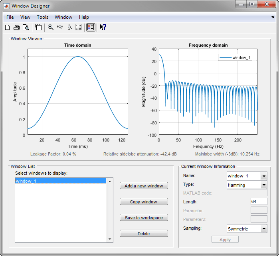The width and height of the screenshot is (279, 256).
Task: Click the window_1 legend in frequency plot
Action: pos(235,57)
